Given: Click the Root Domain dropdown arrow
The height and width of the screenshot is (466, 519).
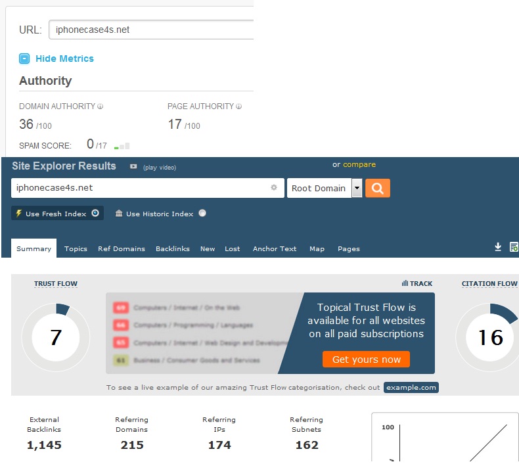Looking at the screenshot, I should point(357,188).
